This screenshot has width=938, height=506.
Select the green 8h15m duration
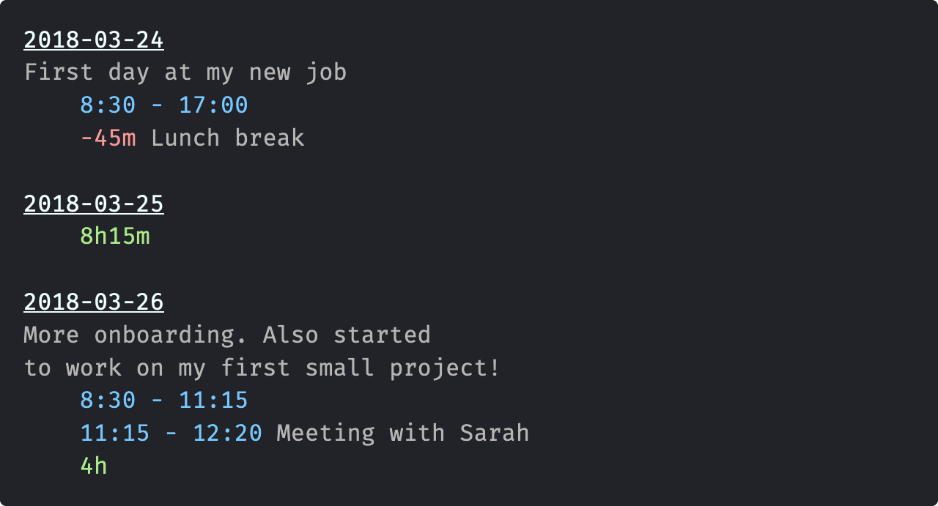115,237
